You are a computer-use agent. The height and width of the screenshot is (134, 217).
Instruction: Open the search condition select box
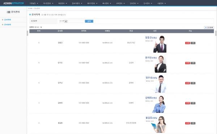pyautogui.click(x=63, y=21)
